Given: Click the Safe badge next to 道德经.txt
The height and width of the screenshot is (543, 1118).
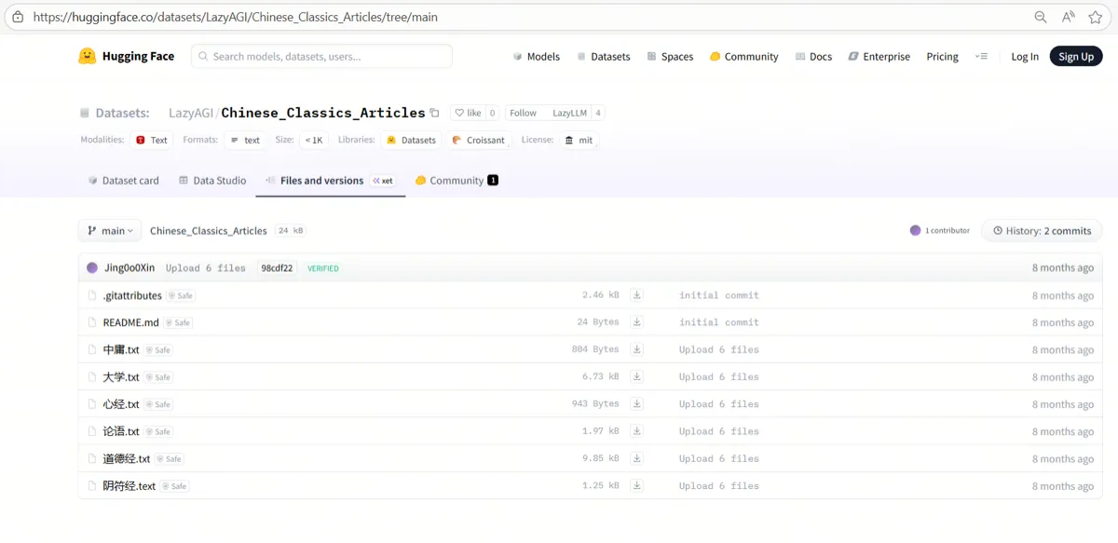Looking at the screenshot, I should (x=169, y=458).
